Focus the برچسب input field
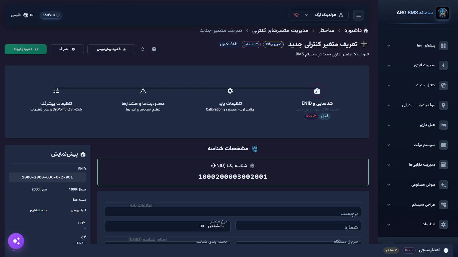 (x=233, y=212)
